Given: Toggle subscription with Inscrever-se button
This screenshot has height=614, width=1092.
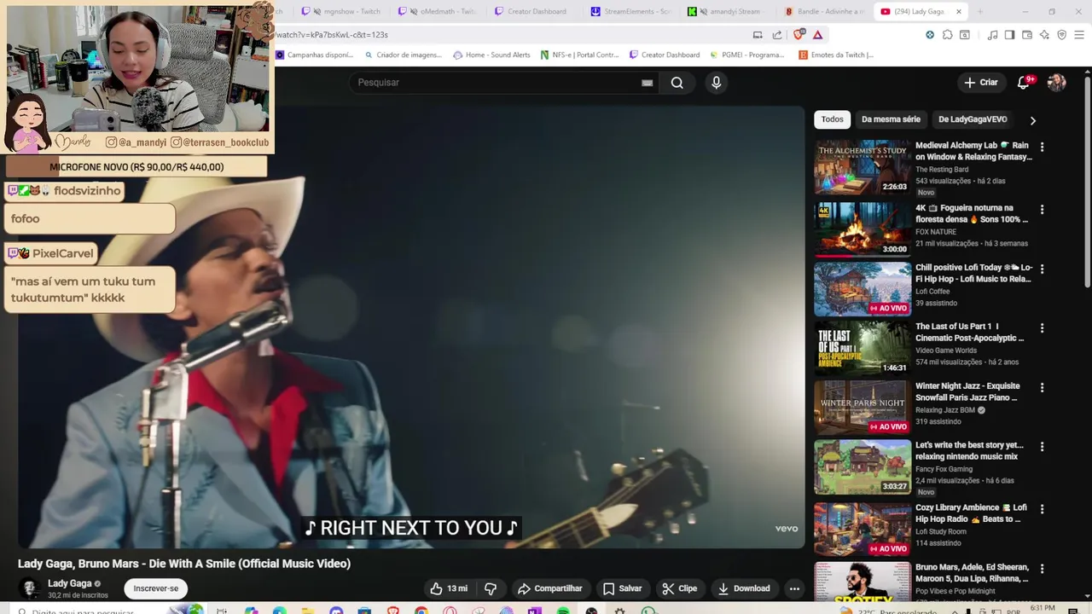Looking at the screenshot, I should (156, 588).
